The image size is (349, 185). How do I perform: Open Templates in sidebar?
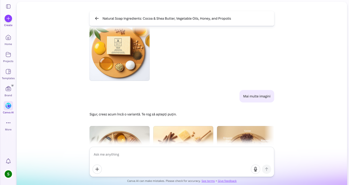click(x=8, y=74)
